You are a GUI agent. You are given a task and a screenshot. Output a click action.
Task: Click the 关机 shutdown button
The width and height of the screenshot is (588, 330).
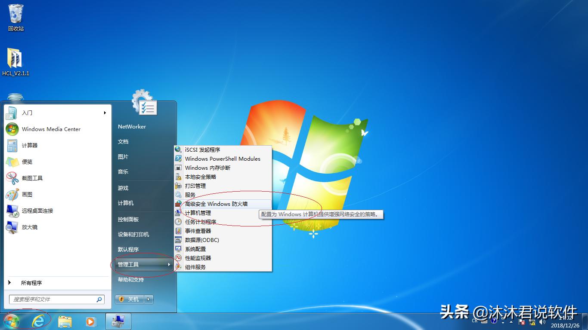click(129, 299)
